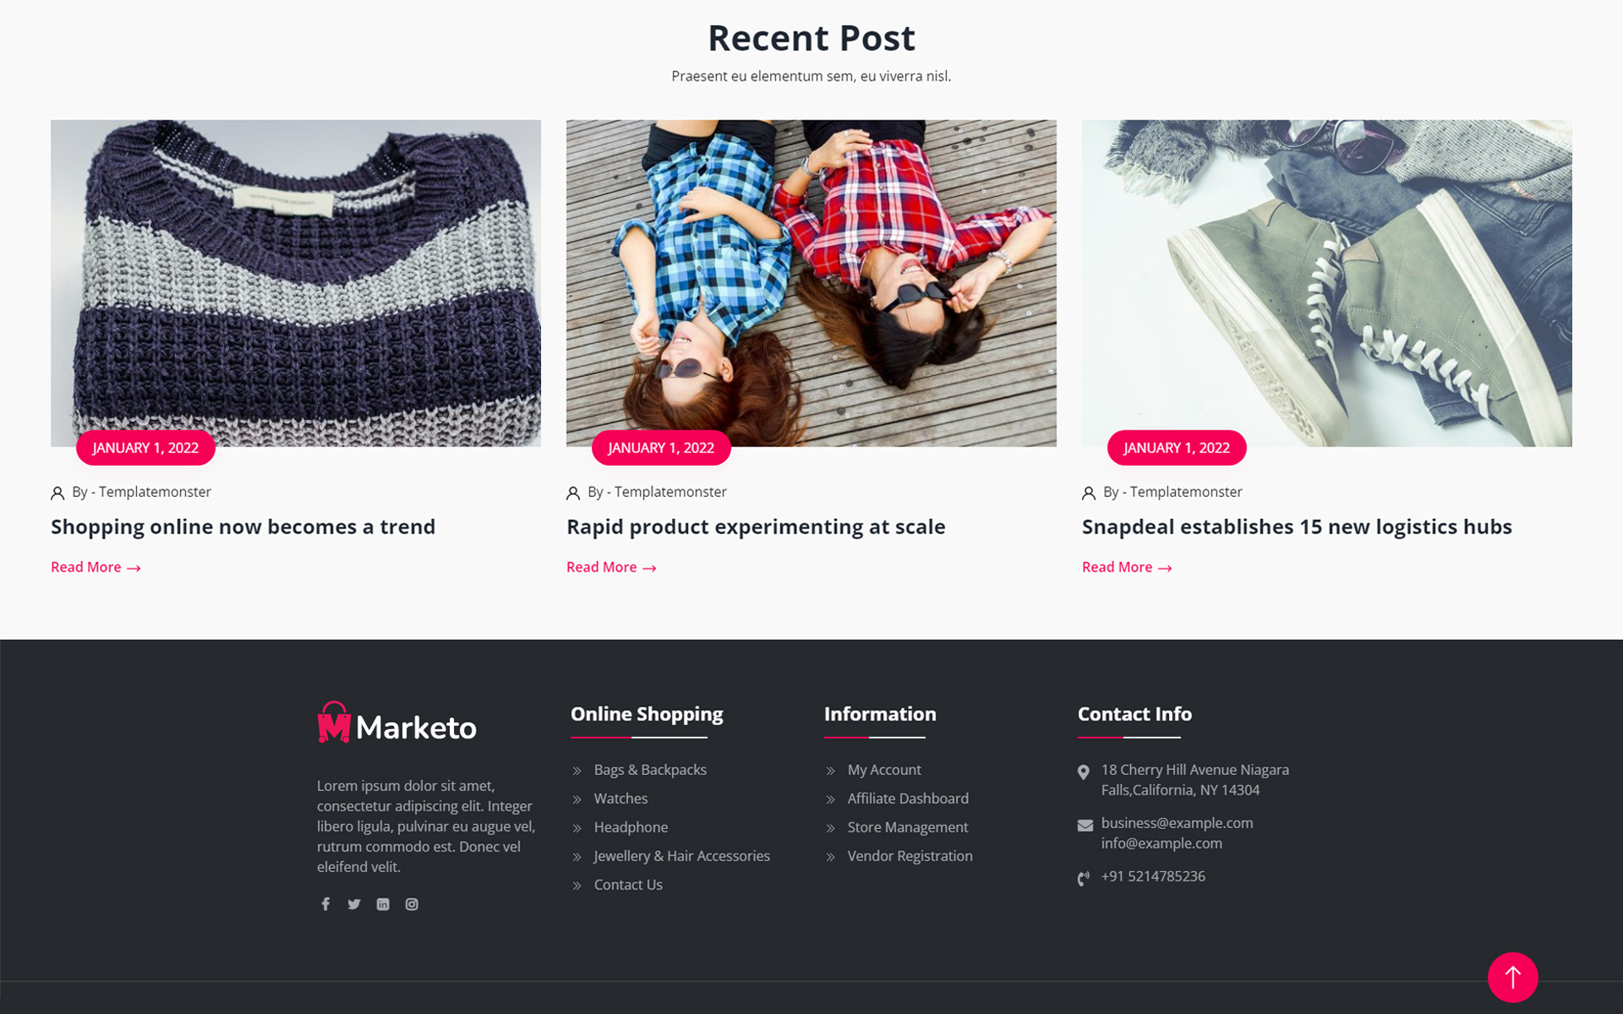Open Read More for Snapdeal logistics post
The image size is (1623, 1014).
click(x=1127, y=567)
